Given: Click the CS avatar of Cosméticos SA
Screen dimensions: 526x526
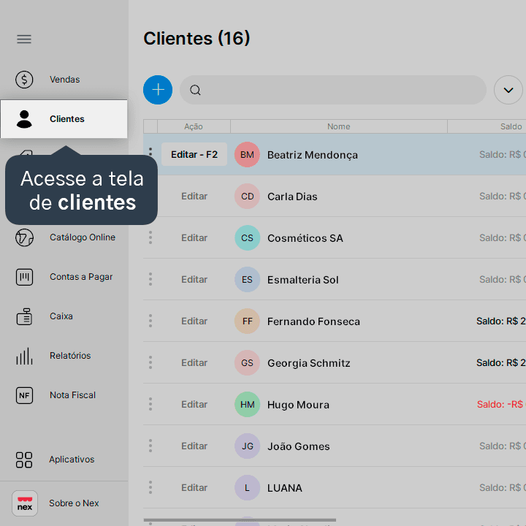Looking at the screenshot, I should click(247, 238).
